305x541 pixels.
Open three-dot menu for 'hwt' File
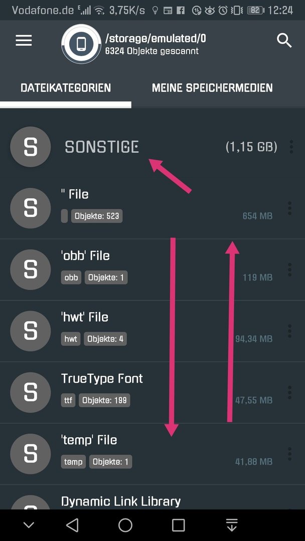(289, 331)
